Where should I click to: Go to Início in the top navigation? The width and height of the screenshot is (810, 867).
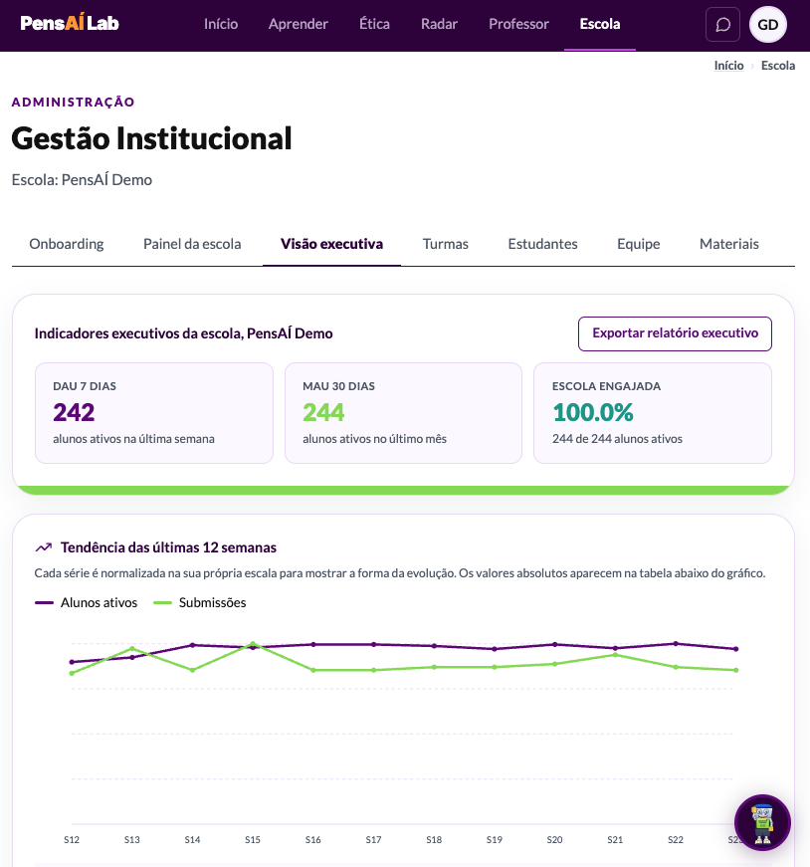point(221,24)
